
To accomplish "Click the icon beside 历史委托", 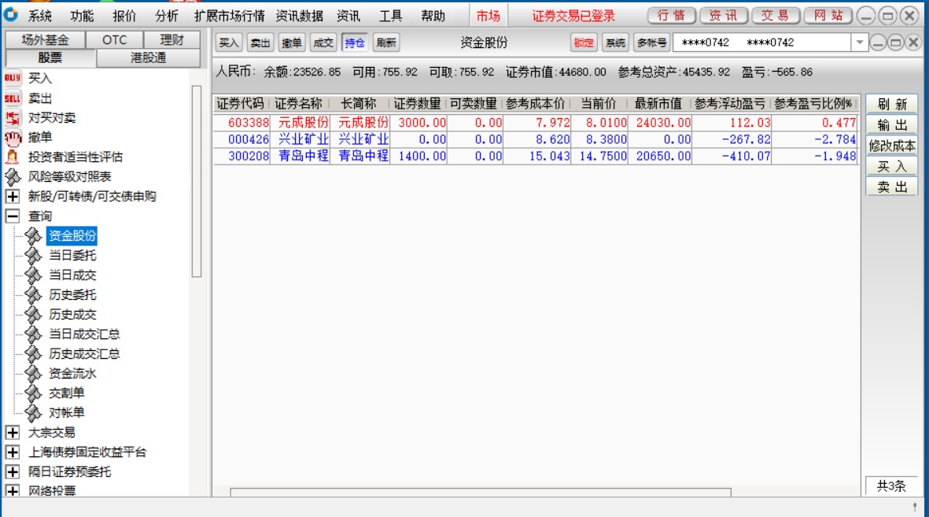I will tap(34, 294).
